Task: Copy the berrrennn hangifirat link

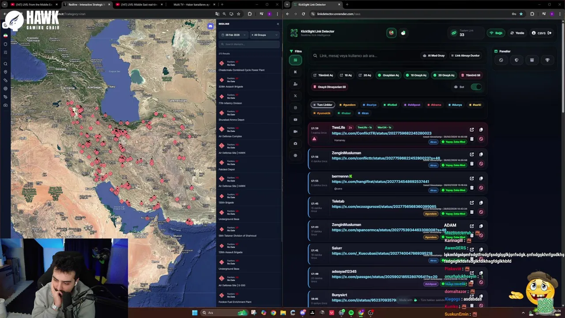Action: tap(481, 178)
